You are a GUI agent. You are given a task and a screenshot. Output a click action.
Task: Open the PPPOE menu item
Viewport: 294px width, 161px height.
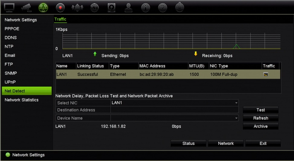pos(12,29)
